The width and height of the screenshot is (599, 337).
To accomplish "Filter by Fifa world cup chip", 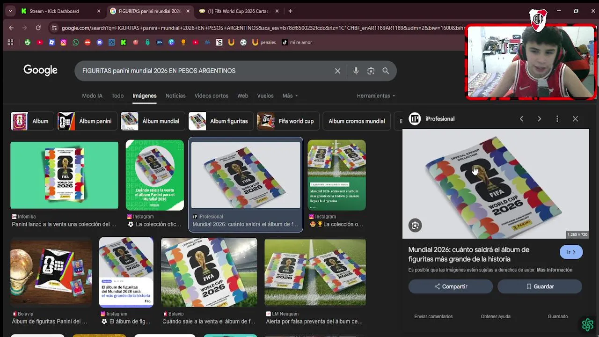I will [x=288, y=121].
